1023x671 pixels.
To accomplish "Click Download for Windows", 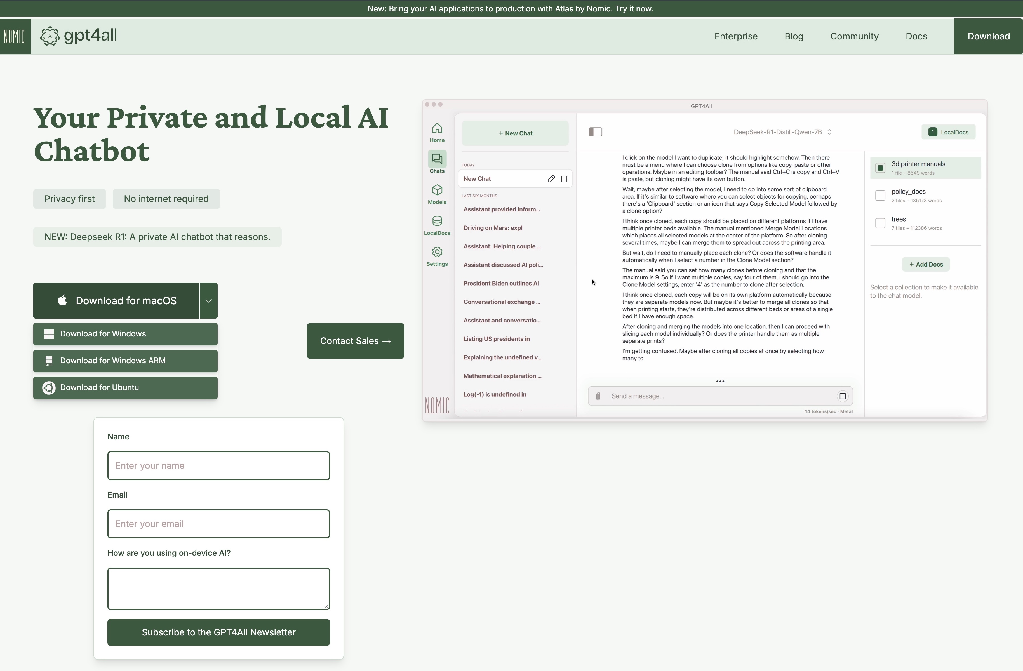I will tap(125, 334).
